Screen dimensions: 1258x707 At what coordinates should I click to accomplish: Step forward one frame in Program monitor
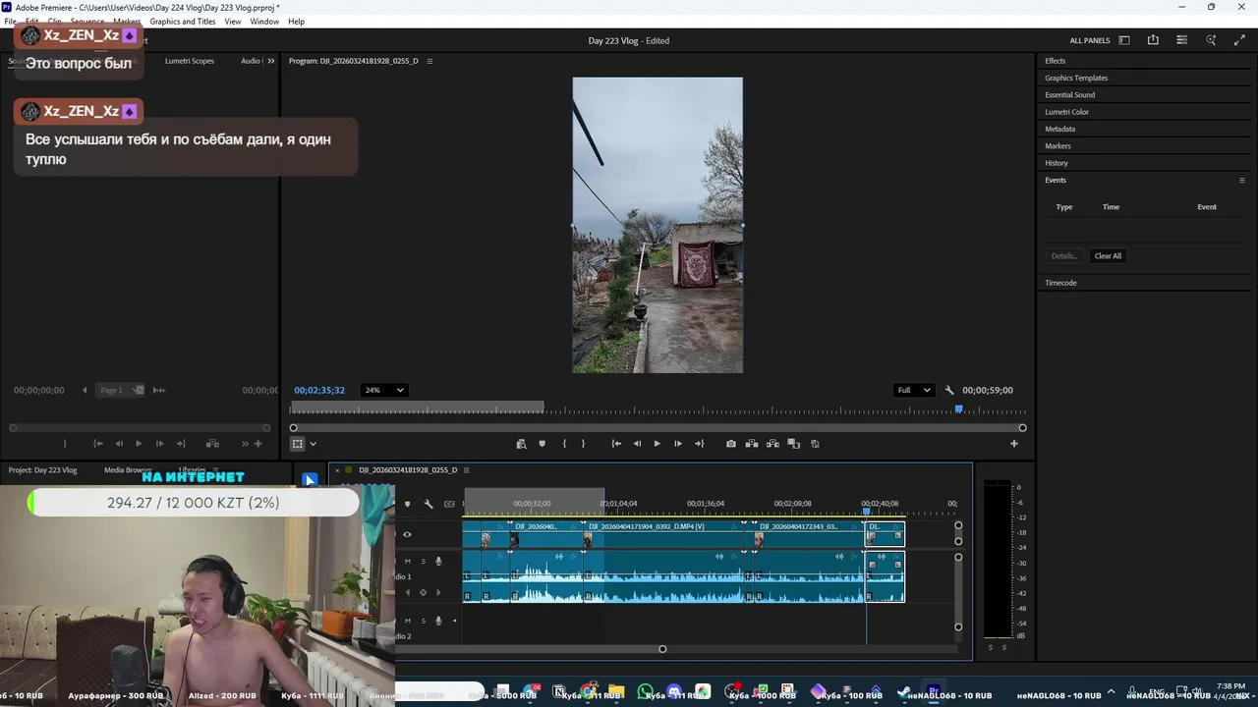(x=677, y=444)
